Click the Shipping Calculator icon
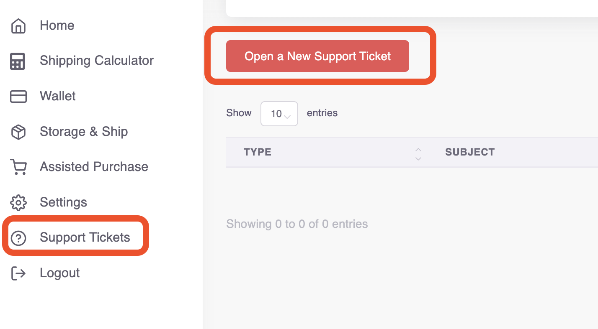The height and width of the screenshot is (329, 598). (18, 61)
